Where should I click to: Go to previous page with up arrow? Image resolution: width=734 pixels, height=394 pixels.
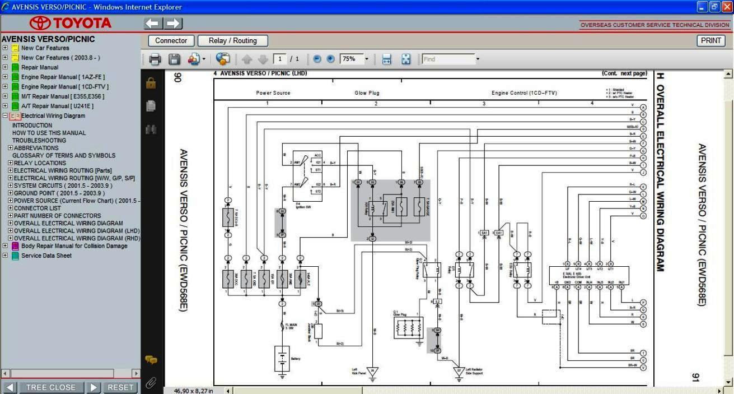[247, 59]
